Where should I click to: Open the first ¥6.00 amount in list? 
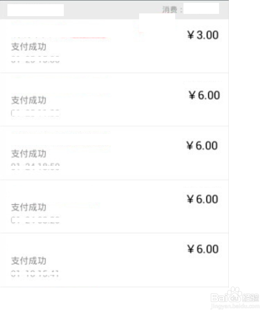point(204,95)
